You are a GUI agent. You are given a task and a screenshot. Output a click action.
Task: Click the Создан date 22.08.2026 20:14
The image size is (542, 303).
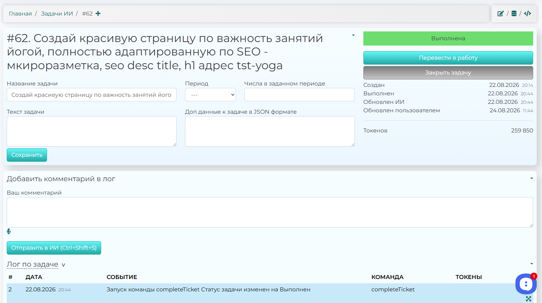pos(511,85)
